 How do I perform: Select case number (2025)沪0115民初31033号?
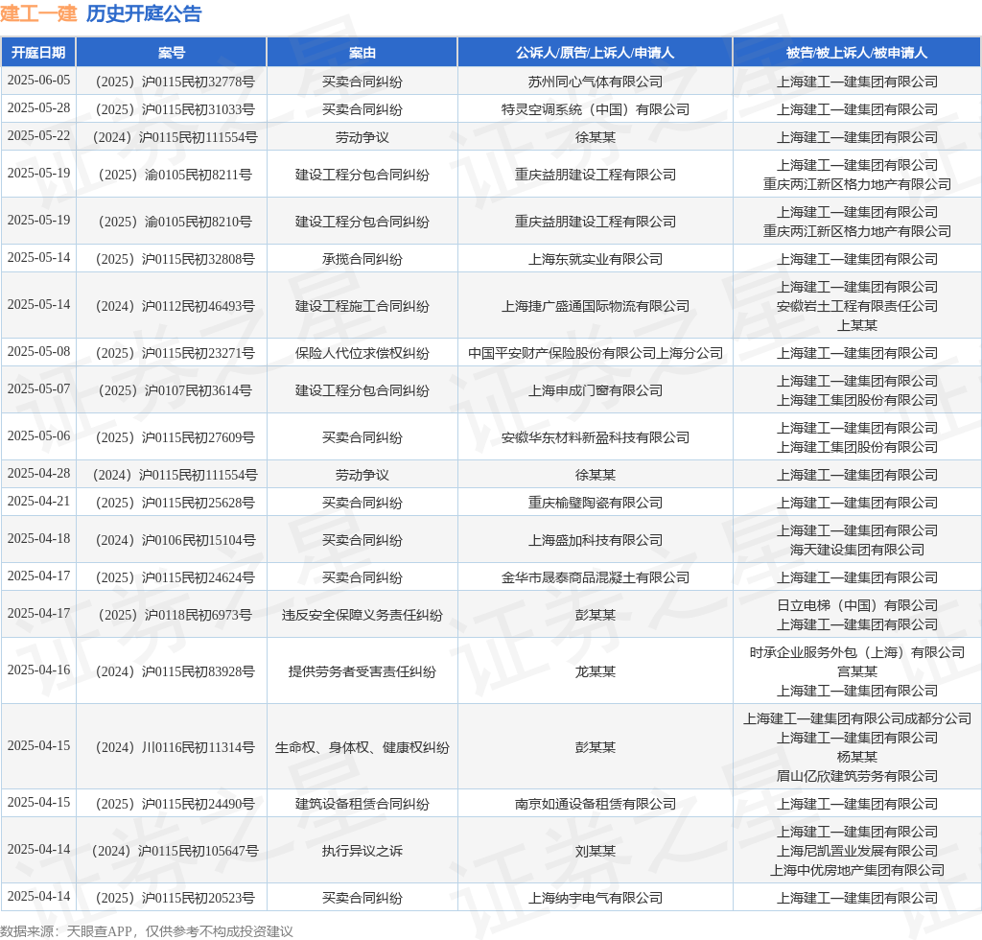(x=172, y=109)
